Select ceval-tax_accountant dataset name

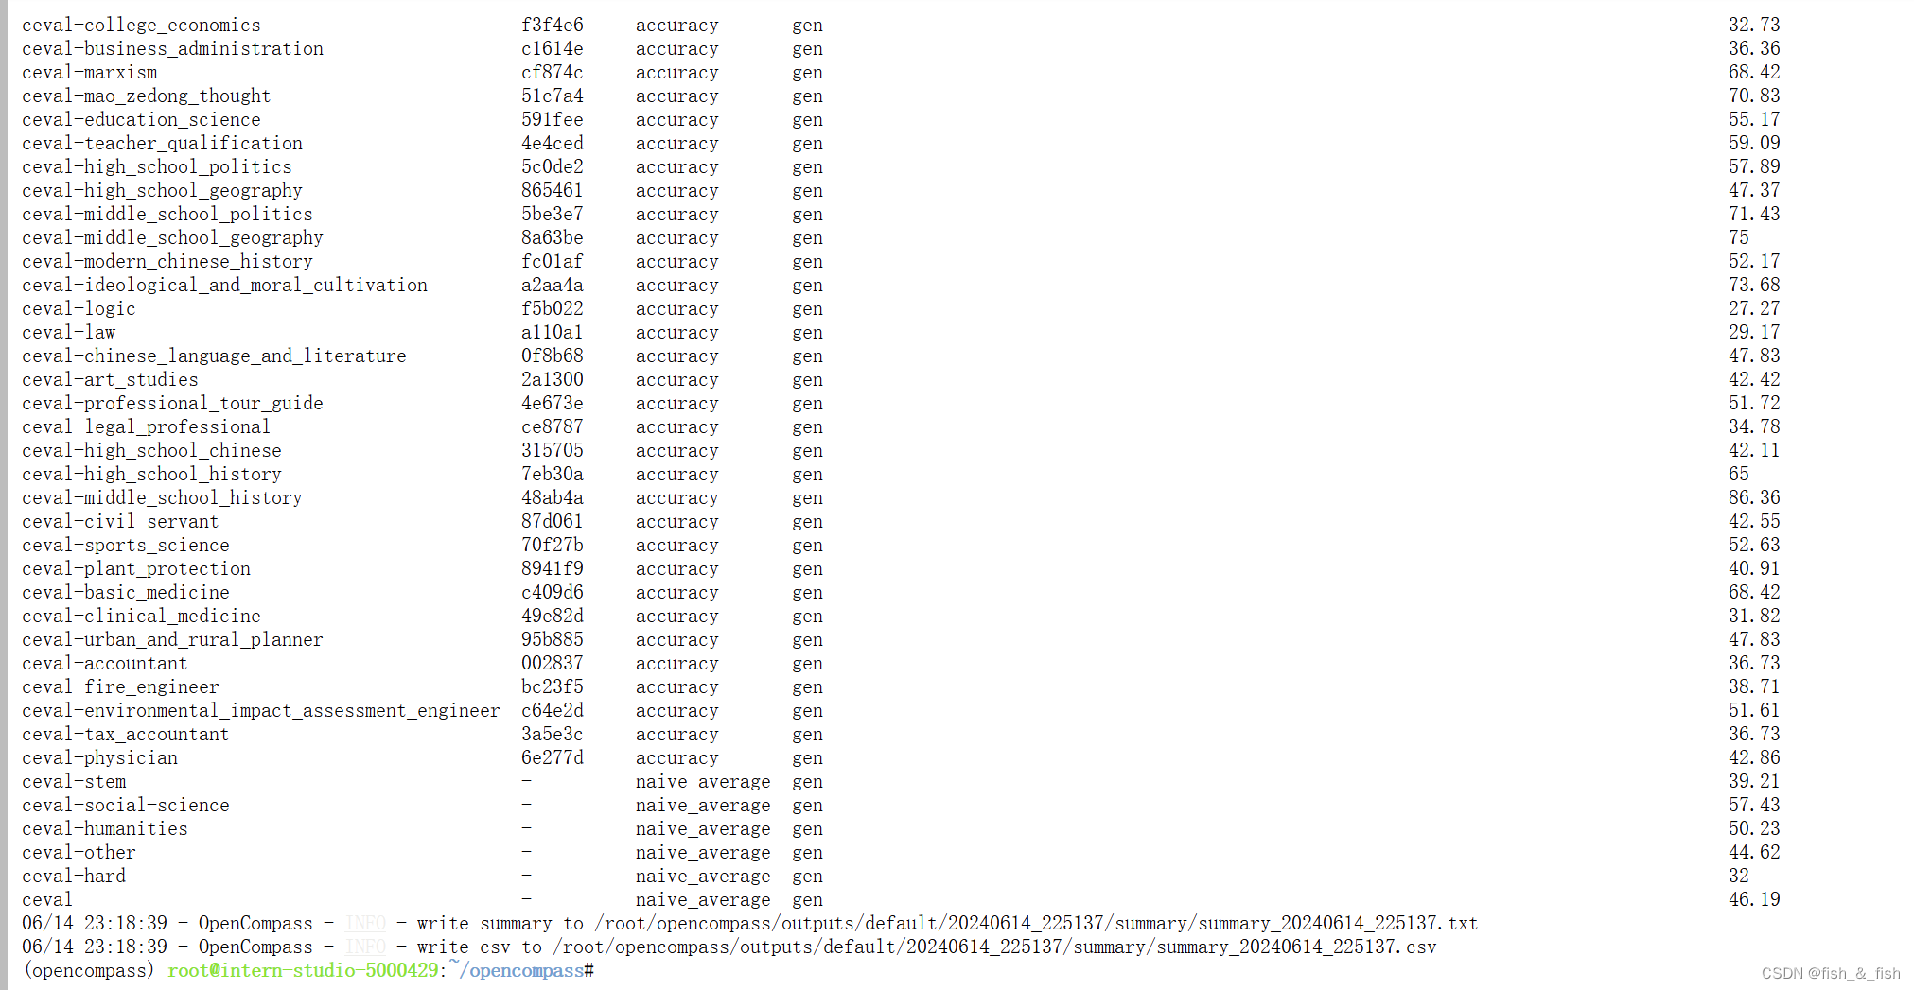(126, 735)
